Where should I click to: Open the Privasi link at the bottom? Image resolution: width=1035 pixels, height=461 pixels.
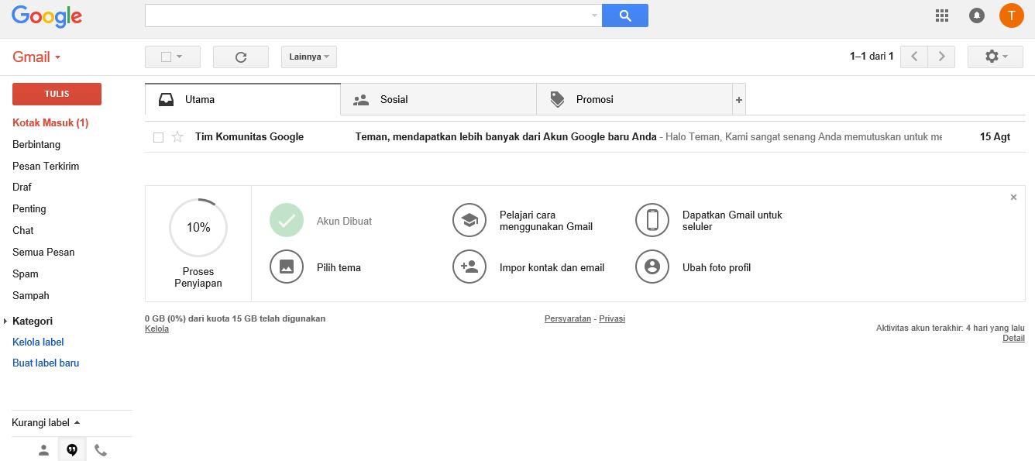[x=612, y=318]
